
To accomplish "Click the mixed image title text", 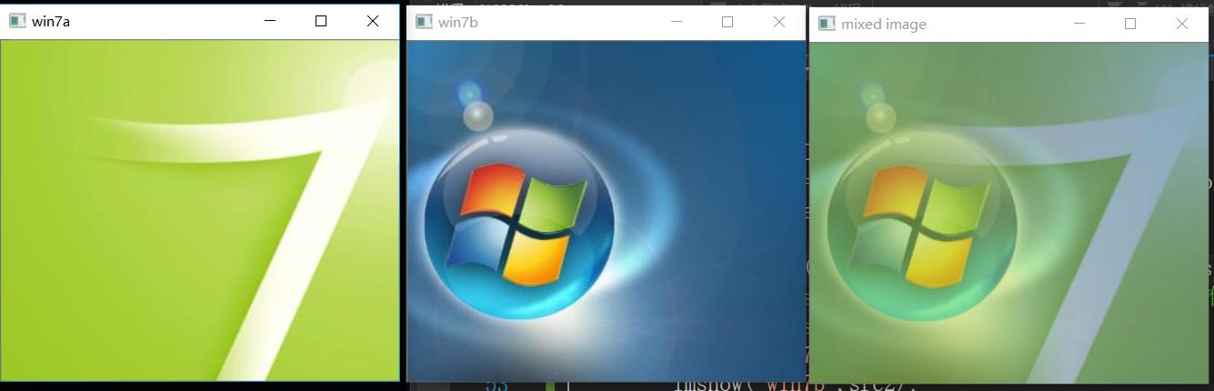I will 884,25.
